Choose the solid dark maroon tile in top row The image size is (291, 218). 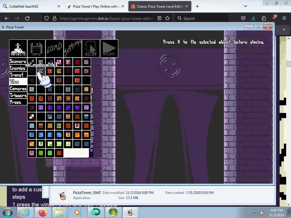[x=77, y=62]
